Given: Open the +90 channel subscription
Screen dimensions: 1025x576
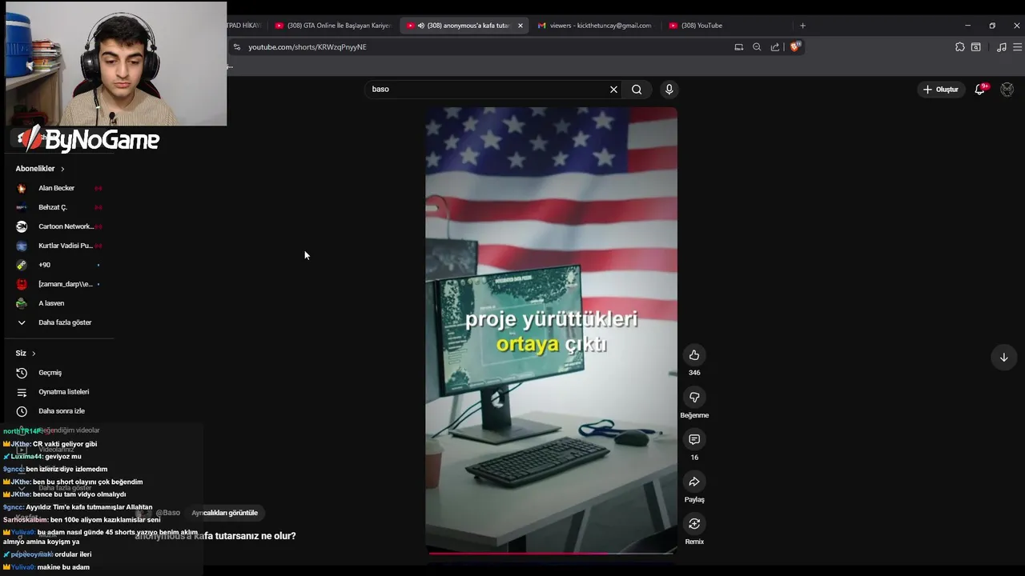Looking at the screenshot, I should (x=44, y=265).
